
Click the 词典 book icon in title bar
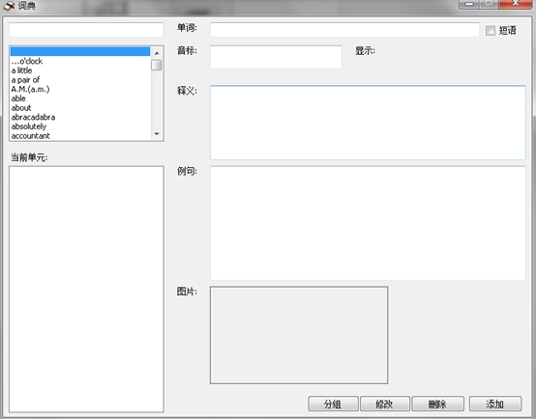[x=9, y=5]
